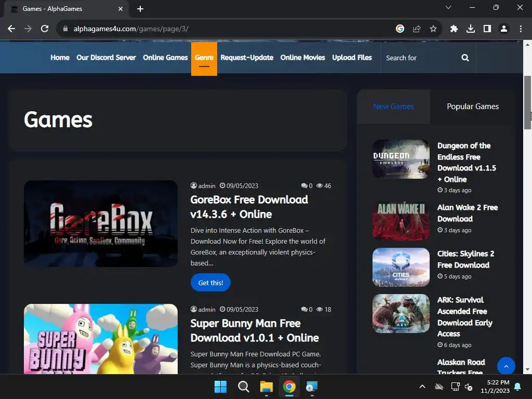Viewport: 532px width, 399px height.
Task: Open Request-Update menu item
Action: click(x=247, y=58)
